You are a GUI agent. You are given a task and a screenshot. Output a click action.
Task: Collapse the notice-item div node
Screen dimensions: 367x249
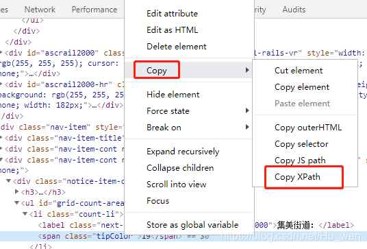[9, 181]
